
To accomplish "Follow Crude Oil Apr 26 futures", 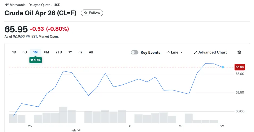I will click(x=92, y=13).
